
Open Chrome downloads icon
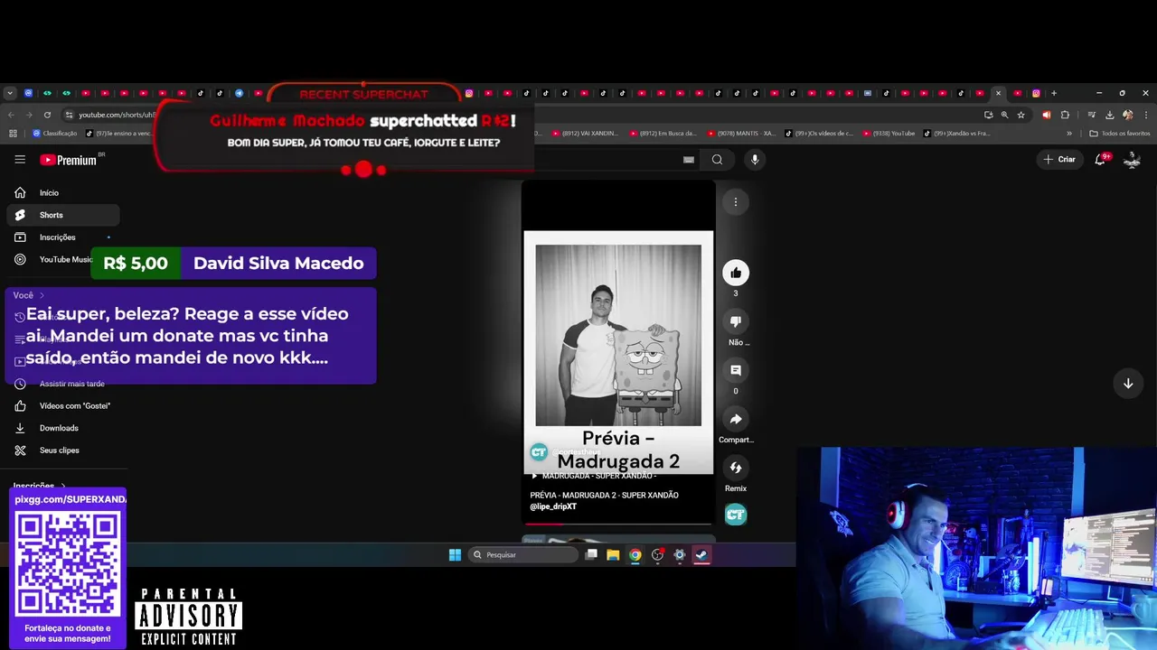click(x=1110, y=115)
